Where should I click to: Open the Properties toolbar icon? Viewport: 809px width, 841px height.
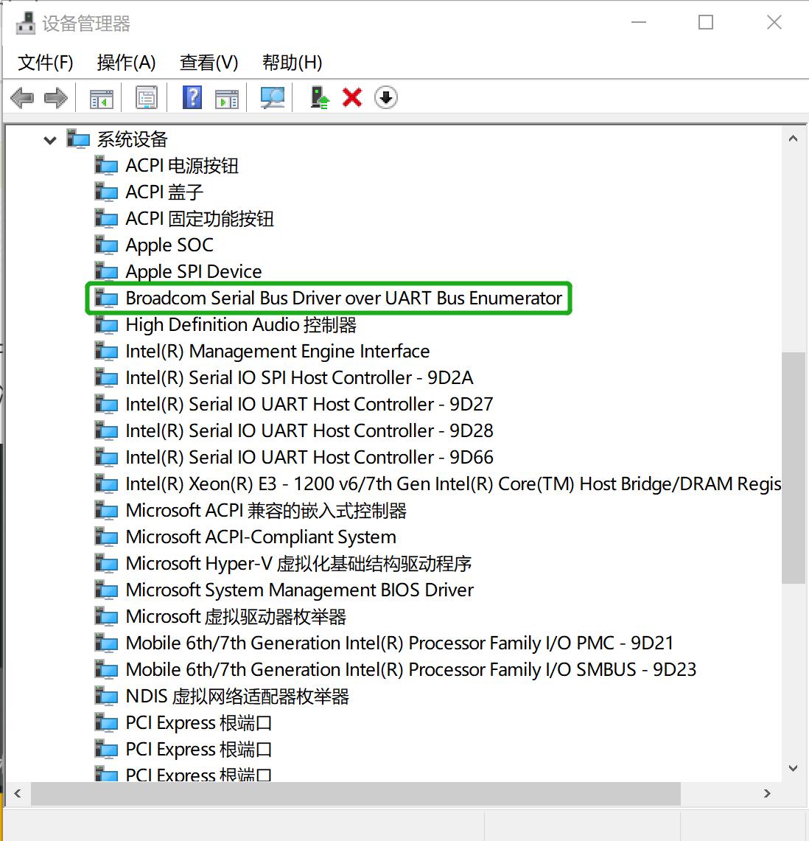147,97
